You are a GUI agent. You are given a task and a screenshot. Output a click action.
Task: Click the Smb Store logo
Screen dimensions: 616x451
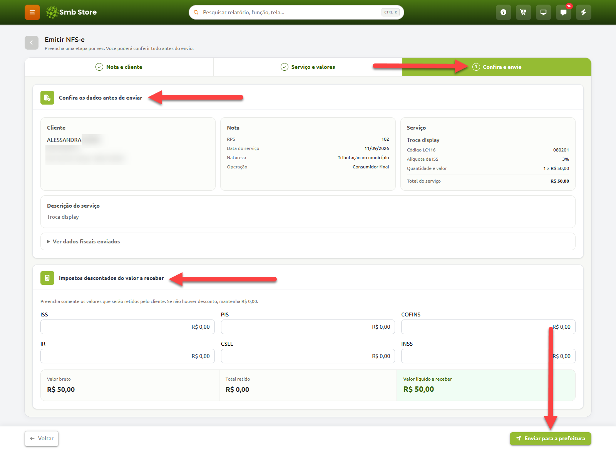pyautogui.click(x=71, y=12)
